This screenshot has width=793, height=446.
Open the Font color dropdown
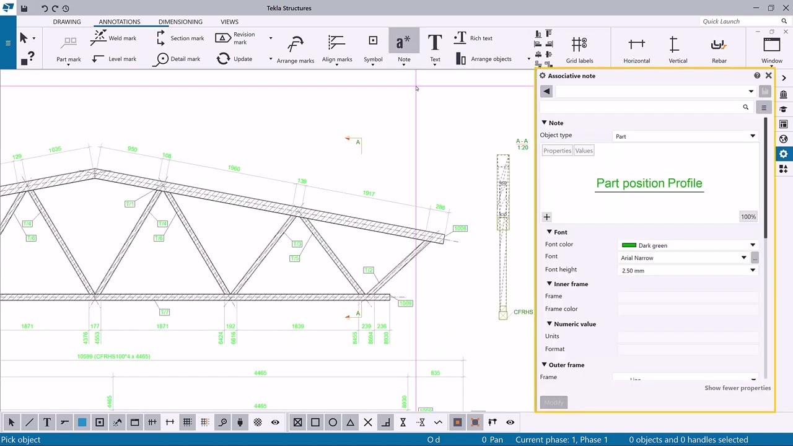point(689,245)
